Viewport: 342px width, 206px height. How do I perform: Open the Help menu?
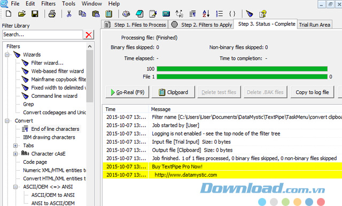pyautogui.click(x=114, y=4)
